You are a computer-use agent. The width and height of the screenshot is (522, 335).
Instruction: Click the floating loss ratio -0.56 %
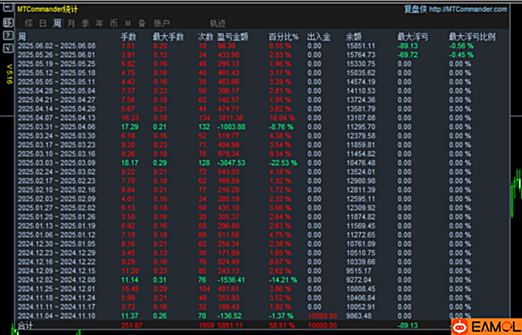(461, 46)
